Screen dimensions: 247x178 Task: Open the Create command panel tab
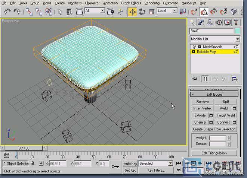coord(192,23)
